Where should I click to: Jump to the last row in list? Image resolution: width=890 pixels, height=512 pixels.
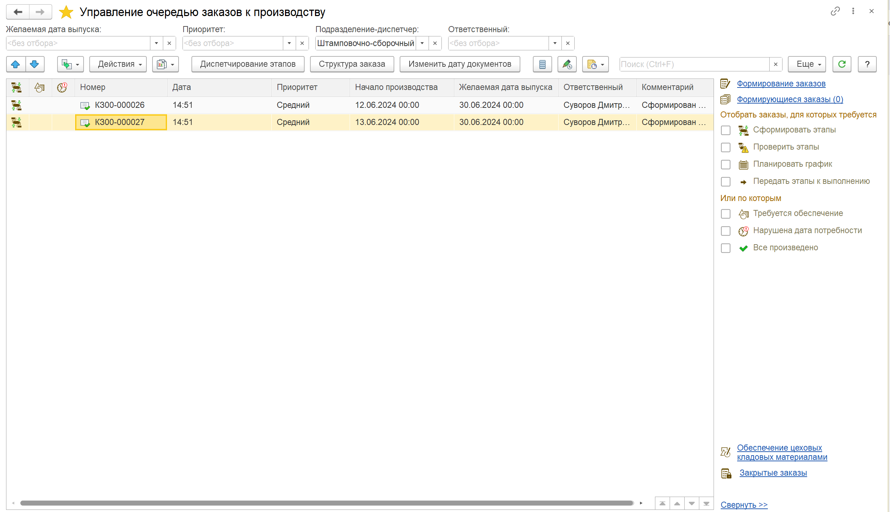(706, 503)
